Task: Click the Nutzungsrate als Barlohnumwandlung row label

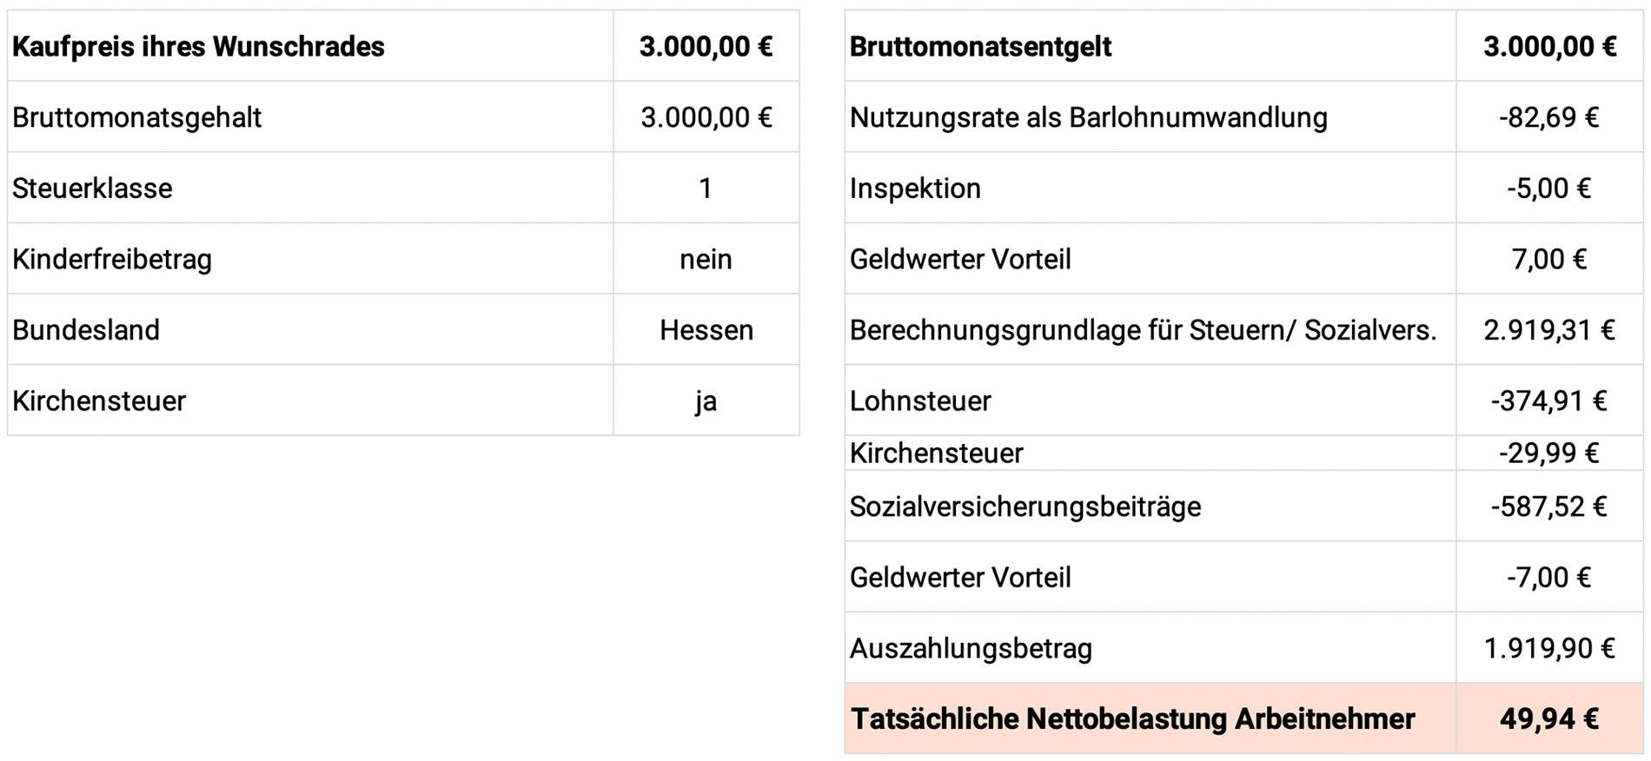Action: click(1088, 117)
